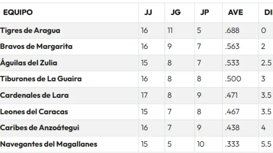The width and height of the screenshot is (273, 153).
Task: Click the JG column header
Action: [x=176, y=12]
